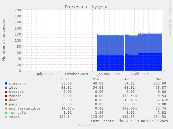Click runnable max value 5.92
Screen dimensions: 173x129
(x=162, y=113)
